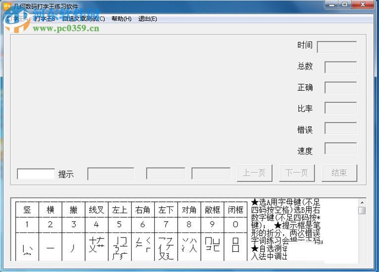Image resolution: width=379 pixels, height=272 pixels.
Task: Click the 上一页 button
Action: [x=254, y=173]
